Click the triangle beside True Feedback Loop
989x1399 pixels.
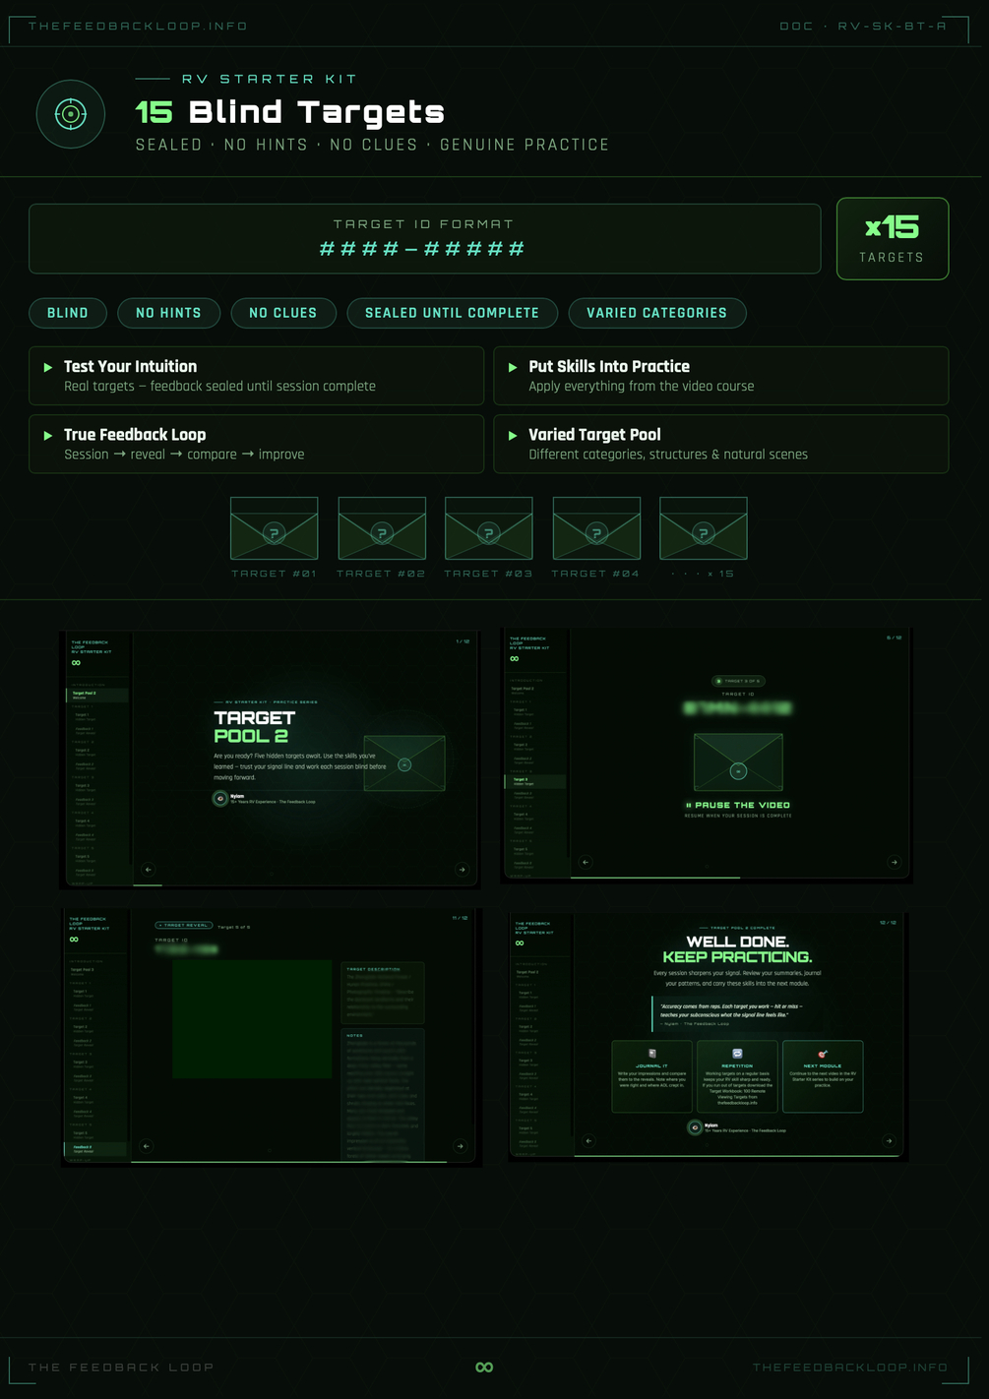click(47, 435)
